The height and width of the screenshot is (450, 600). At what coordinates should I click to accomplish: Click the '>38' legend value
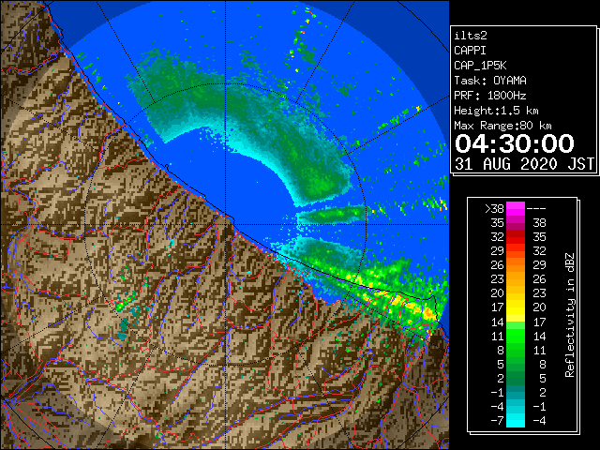point(494,209)
